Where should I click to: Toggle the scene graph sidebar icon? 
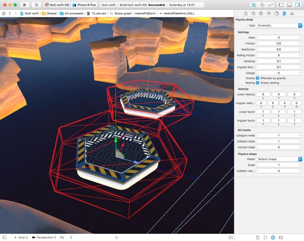[5, 237]
